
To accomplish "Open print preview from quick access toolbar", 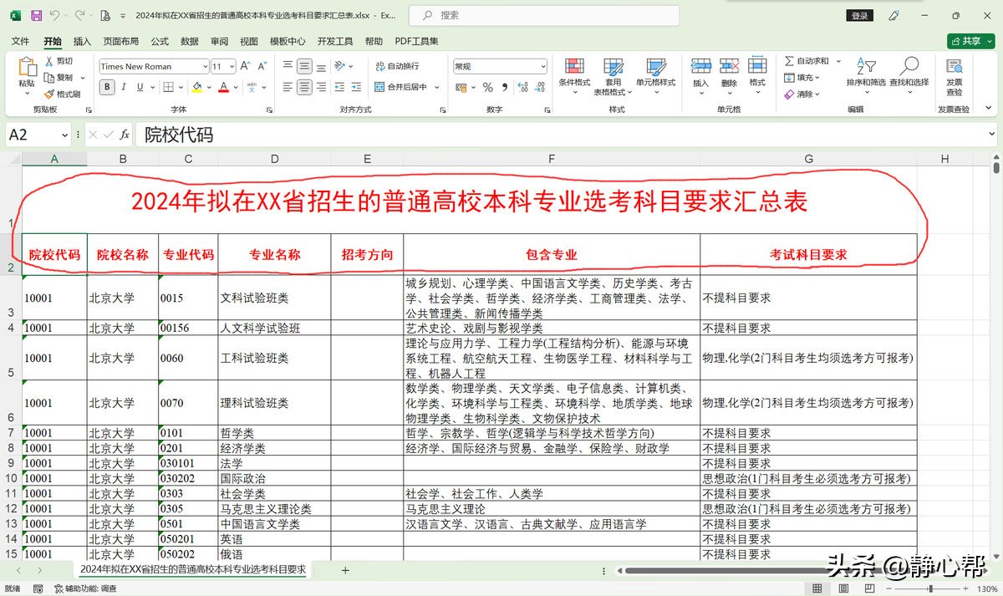I will (104, 15).
